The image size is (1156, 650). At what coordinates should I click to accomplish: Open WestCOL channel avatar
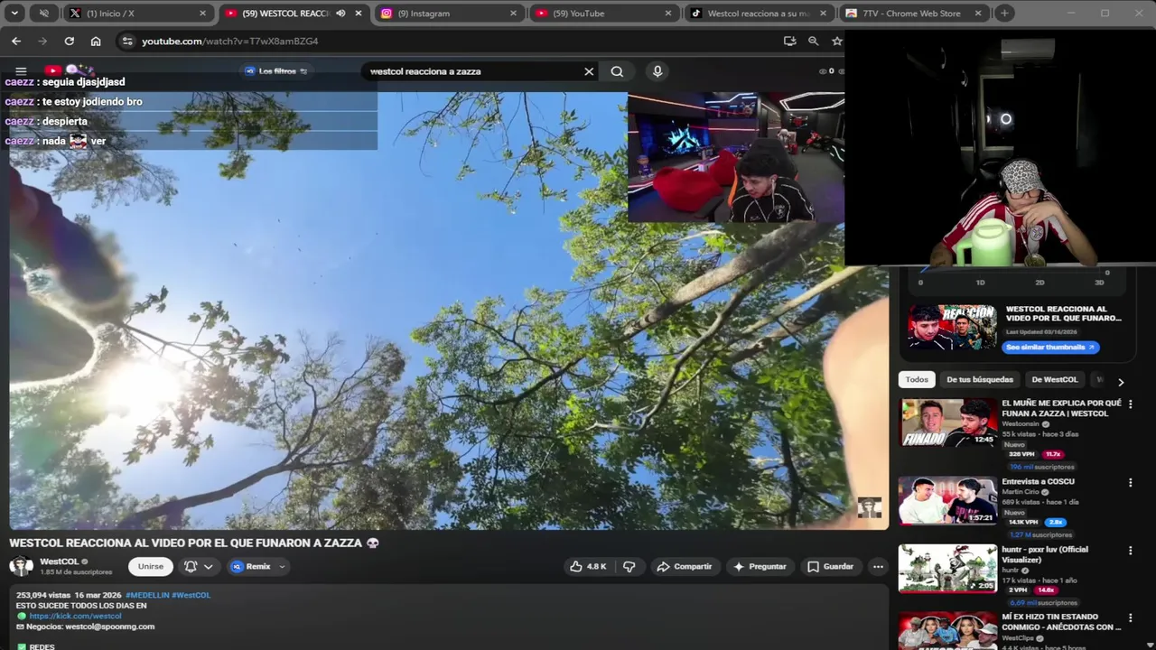point(21,566)
